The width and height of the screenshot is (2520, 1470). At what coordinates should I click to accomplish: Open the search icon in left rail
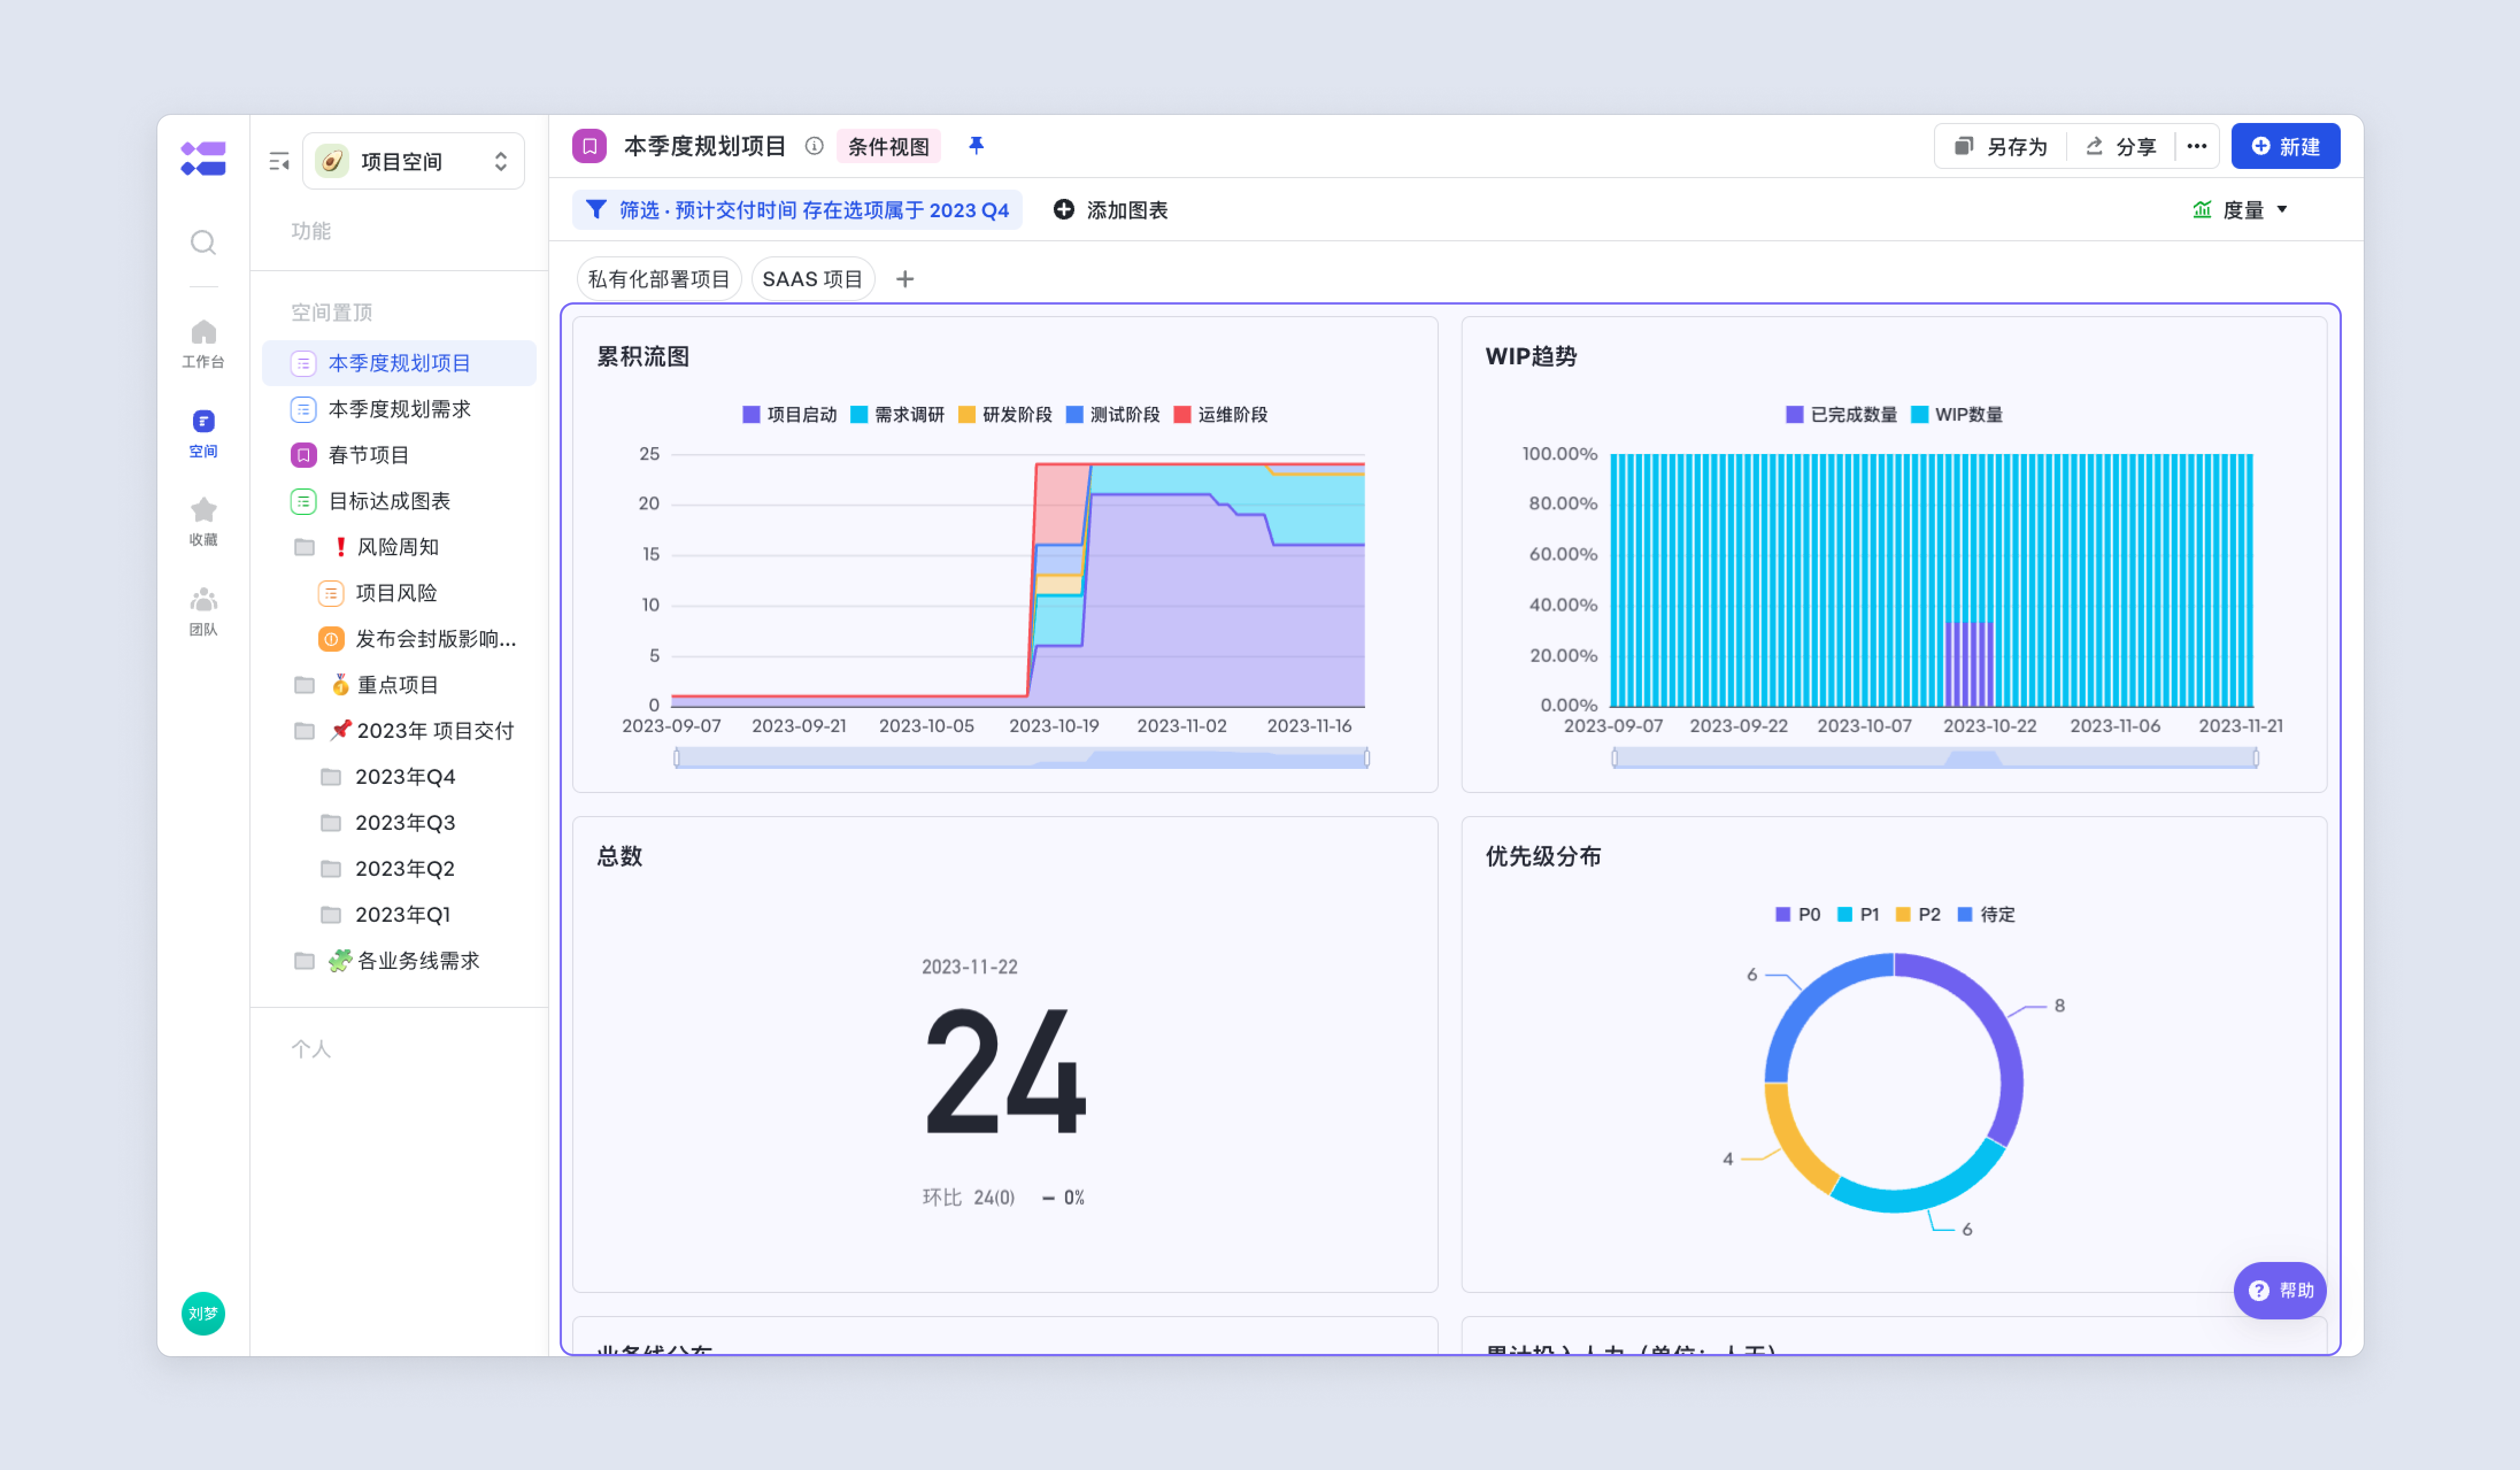[x=203, y=242]
